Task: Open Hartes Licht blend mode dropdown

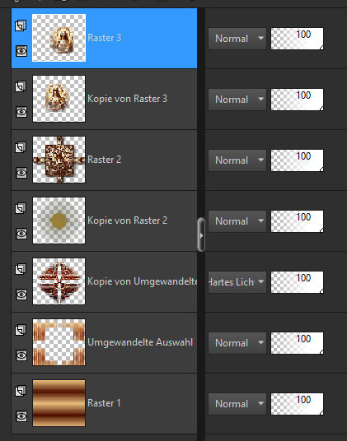Action: coord(237,282)
